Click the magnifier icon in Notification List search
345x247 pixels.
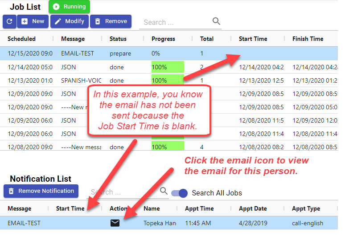(x=164, y=191)
